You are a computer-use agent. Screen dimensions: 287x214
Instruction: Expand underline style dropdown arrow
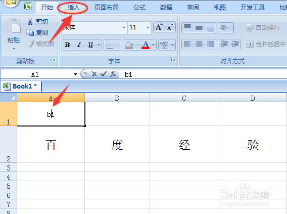click(x=99, y=45)
